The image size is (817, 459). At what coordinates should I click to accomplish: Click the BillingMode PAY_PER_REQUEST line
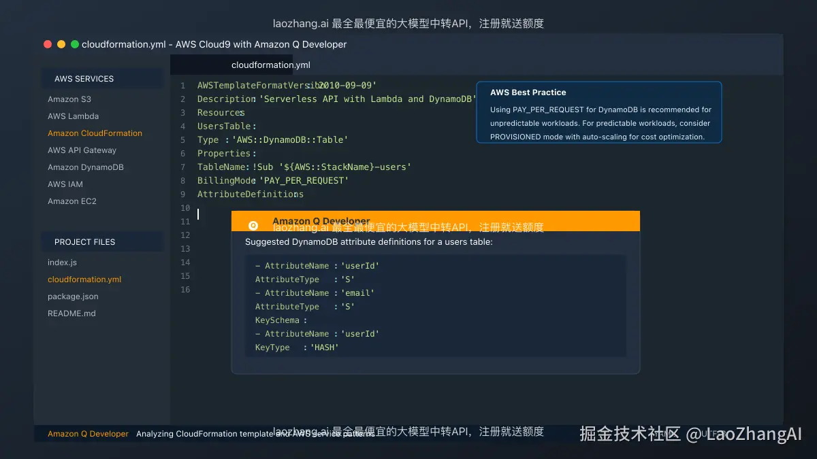[272, 180]
